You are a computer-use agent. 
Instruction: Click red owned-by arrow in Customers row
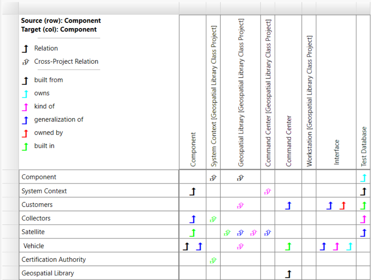pyautogui.click(x=343, y=205)
